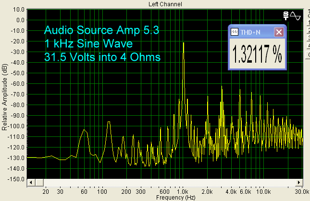Click the -50.0 amplitude axis value
The width and height of the screenshot is (310, 201).
17,73
